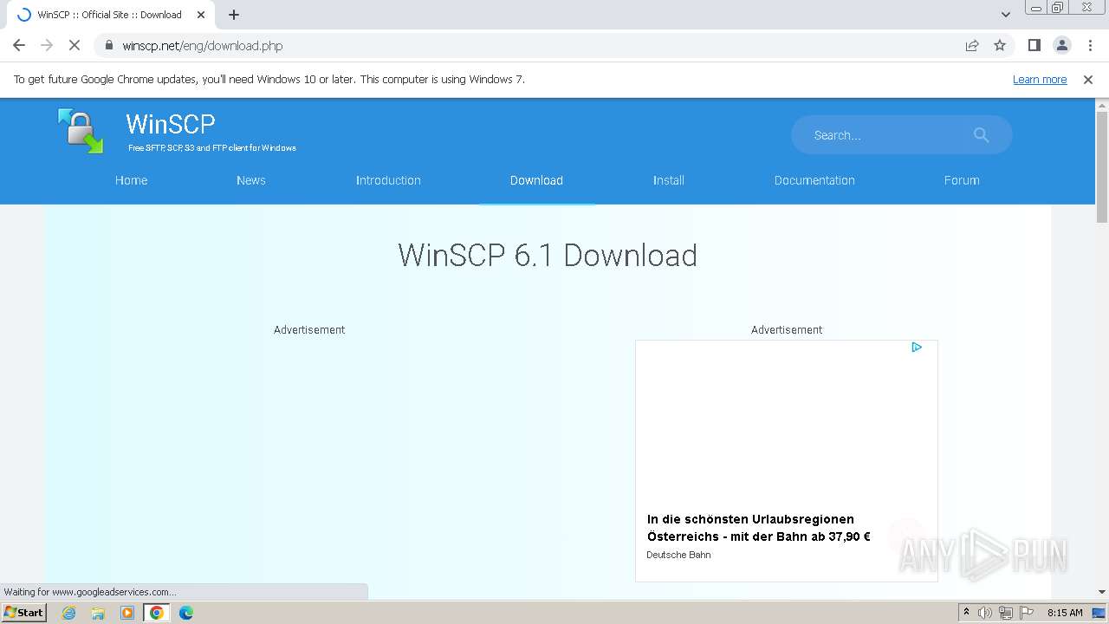This screenshot has height=624, width=1109.
Task: Open Windows Media Player from taskbar
Action: coord(127,613)
